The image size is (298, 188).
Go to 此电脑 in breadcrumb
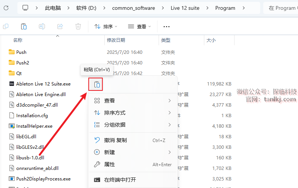(x=53, y=8)
